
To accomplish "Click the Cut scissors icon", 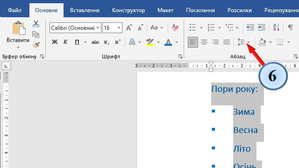I will tap(36, 24).
